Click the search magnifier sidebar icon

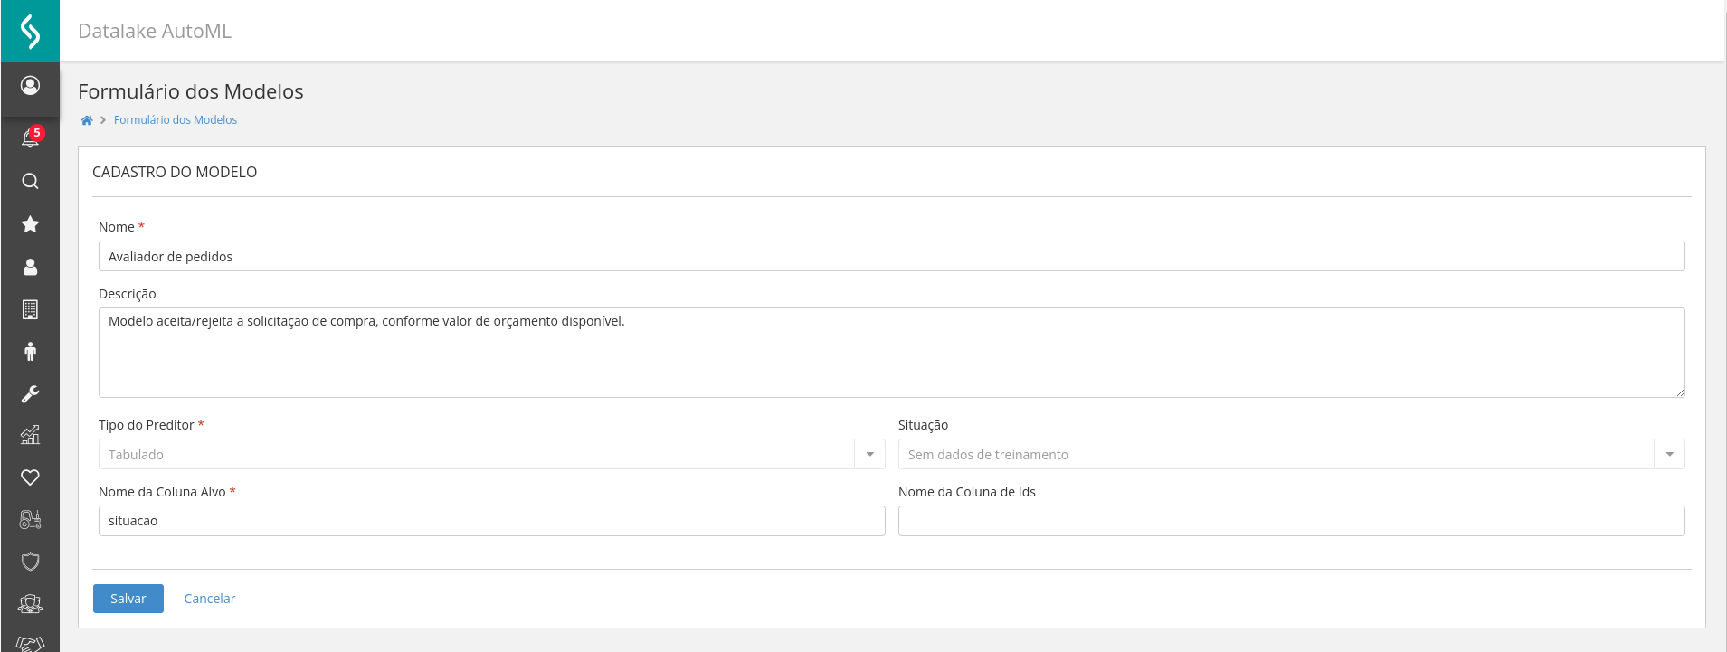click(30, 181)
